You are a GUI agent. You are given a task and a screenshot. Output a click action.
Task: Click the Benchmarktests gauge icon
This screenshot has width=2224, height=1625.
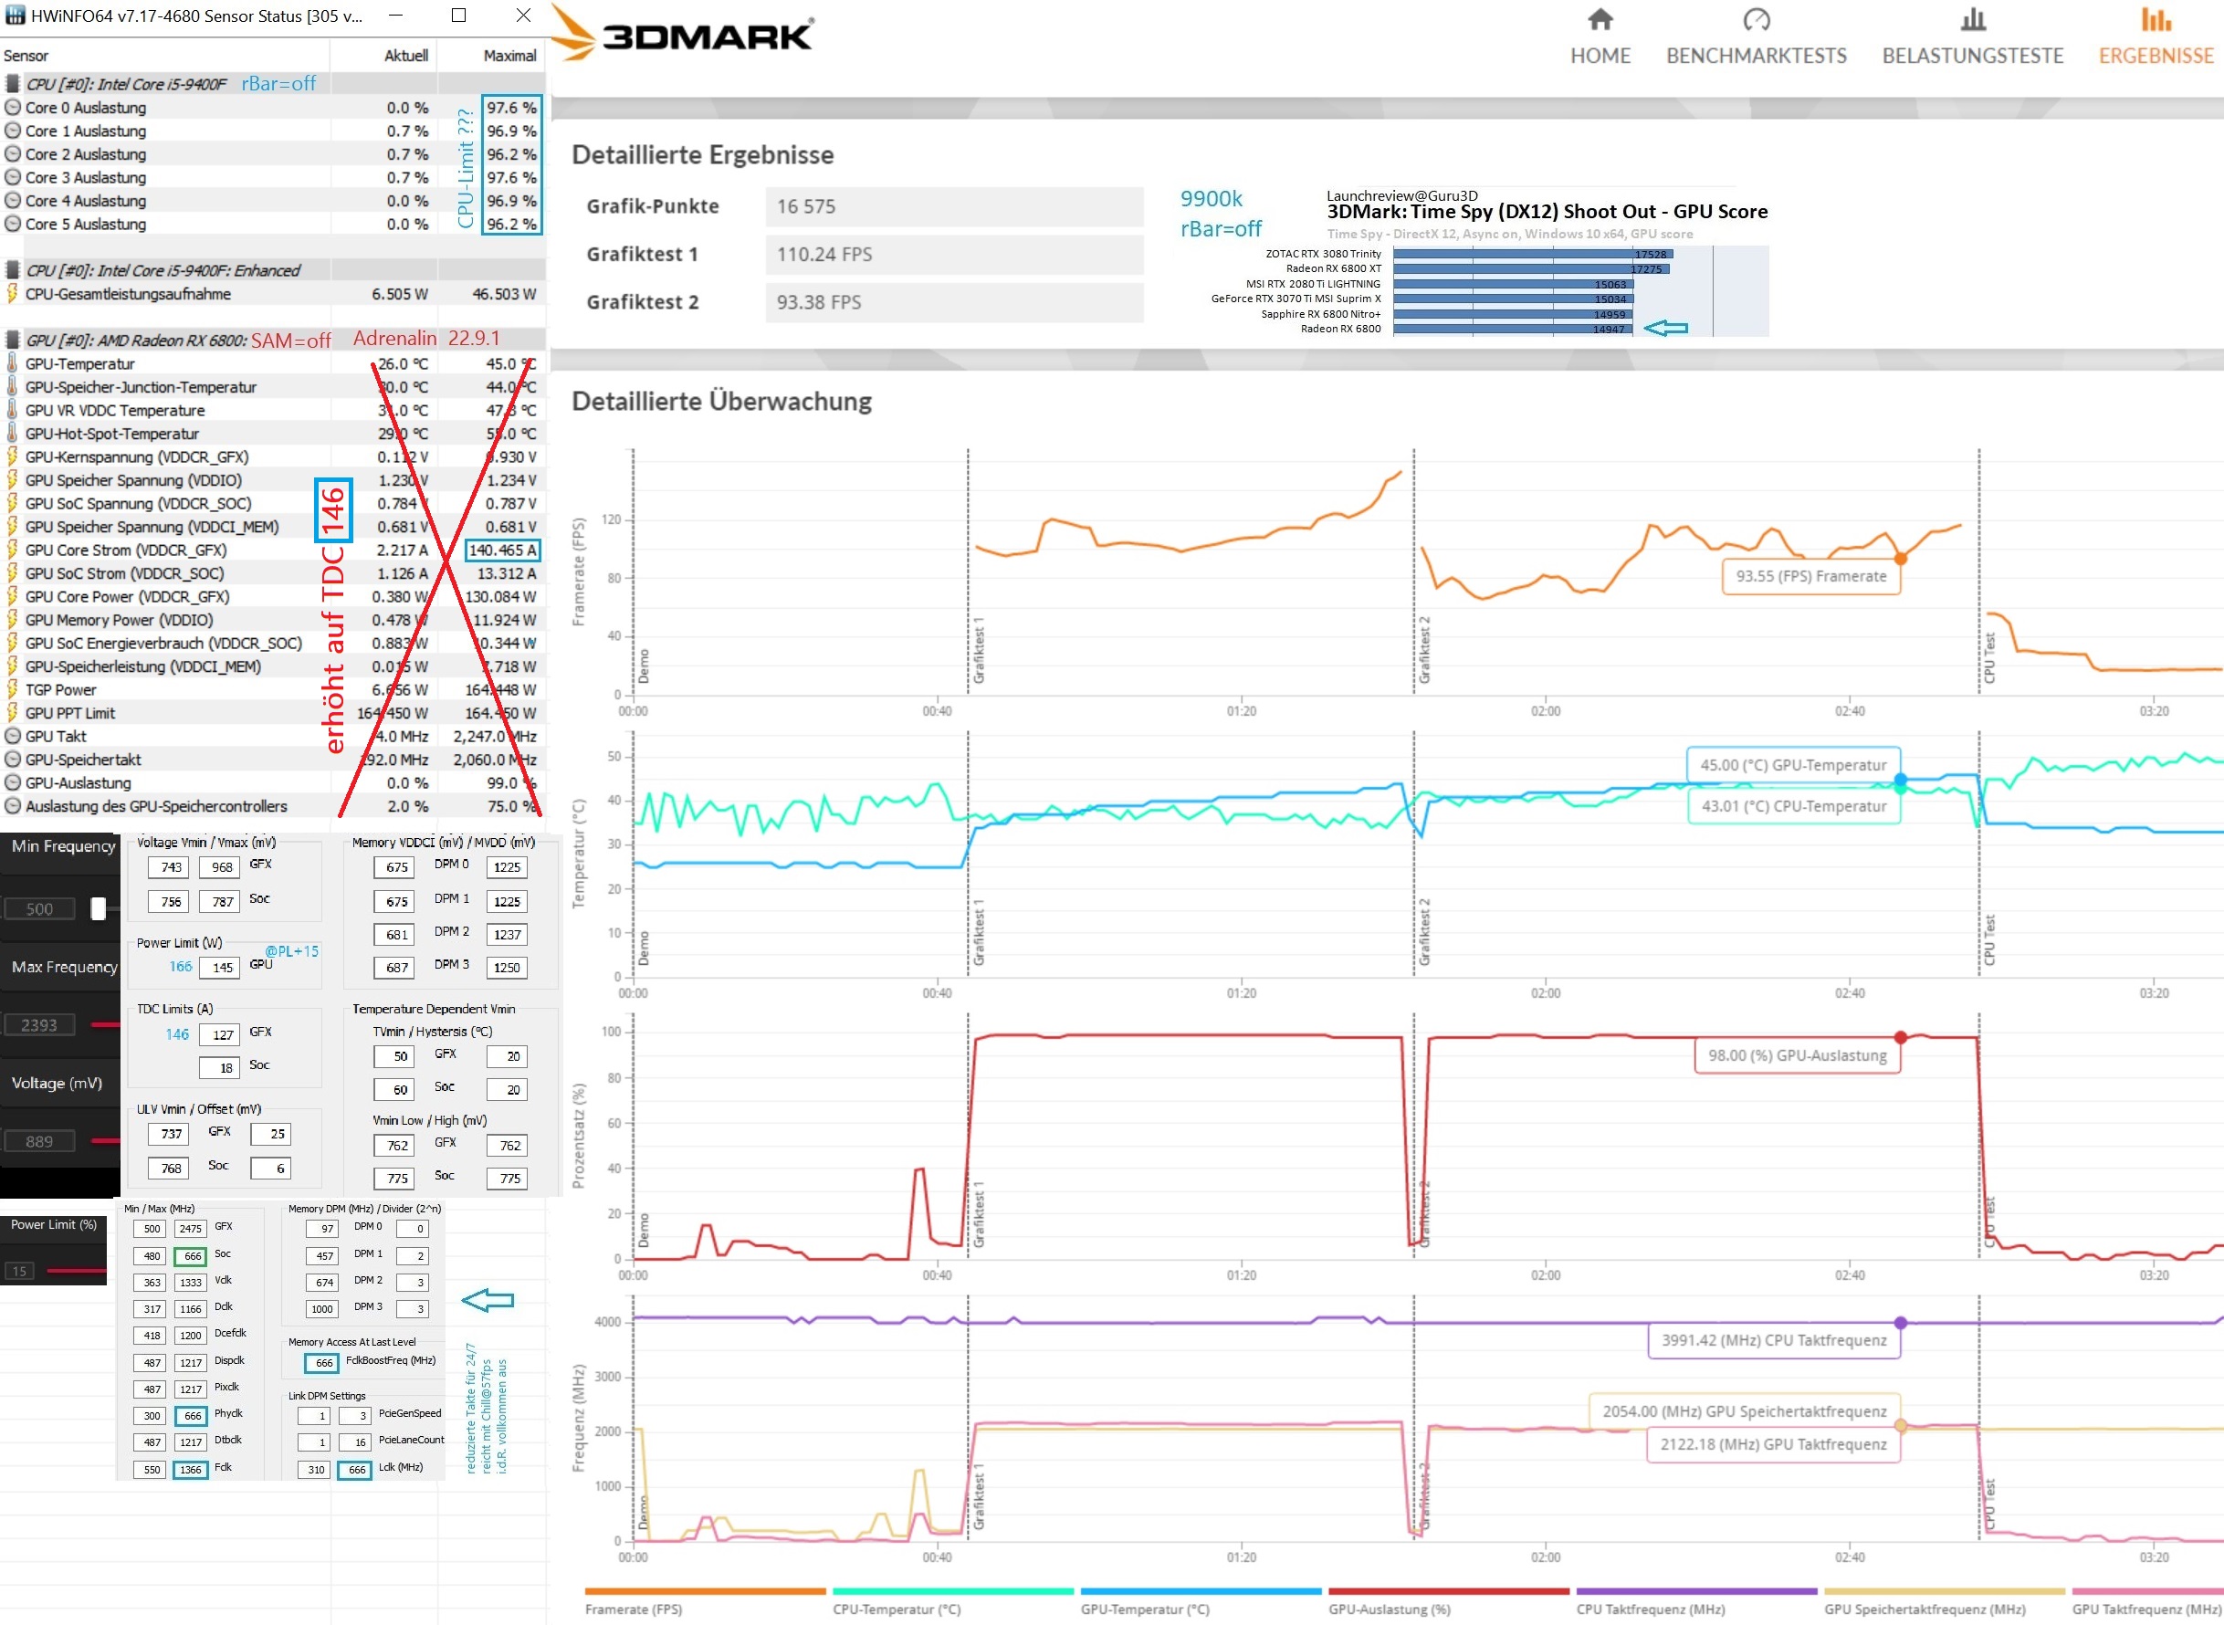pos(1756,20)
